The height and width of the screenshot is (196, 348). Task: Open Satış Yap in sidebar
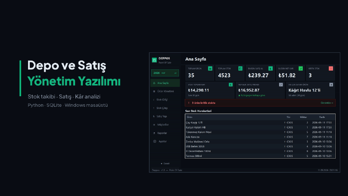point(165,116)
